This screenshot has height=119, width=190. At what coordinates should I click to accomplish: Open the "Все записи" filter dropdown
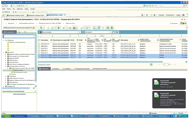tap(111, 32)
